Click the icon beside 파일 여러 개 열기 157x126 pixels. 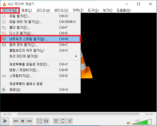pyautogui.click(x=4, y=22)
